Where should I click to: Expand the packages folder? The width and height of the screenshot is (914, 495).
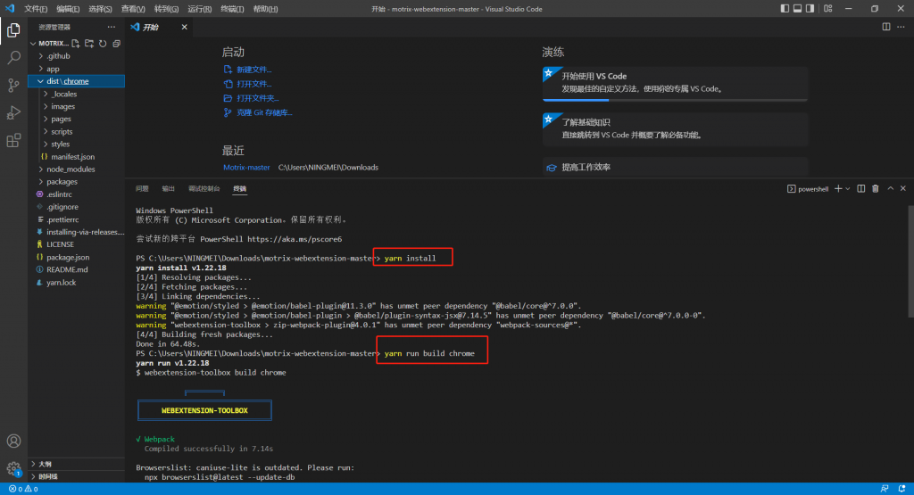tap(77, 182)
